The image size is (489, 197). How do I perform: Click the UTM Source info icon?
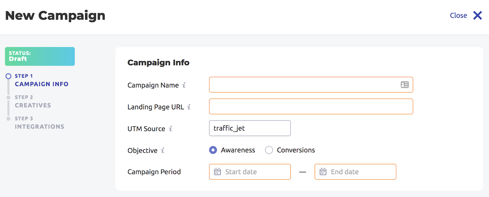coord(171,129)
